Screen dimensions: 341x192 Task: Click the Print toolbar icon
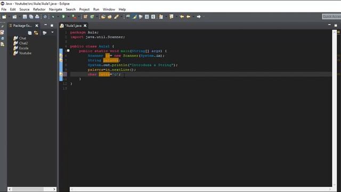[37, 17]
